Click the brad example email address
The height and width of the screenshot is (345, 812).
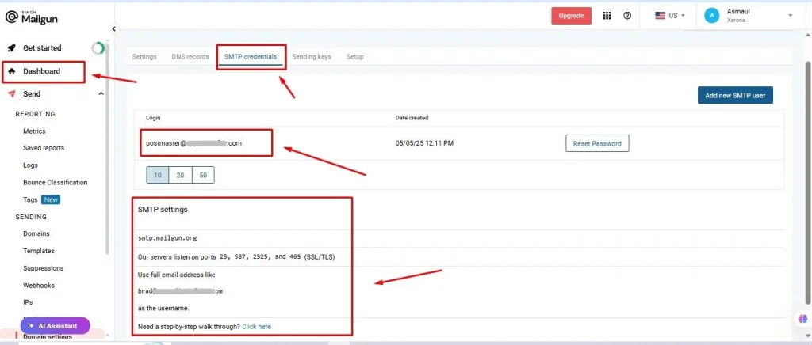point(180,291)
